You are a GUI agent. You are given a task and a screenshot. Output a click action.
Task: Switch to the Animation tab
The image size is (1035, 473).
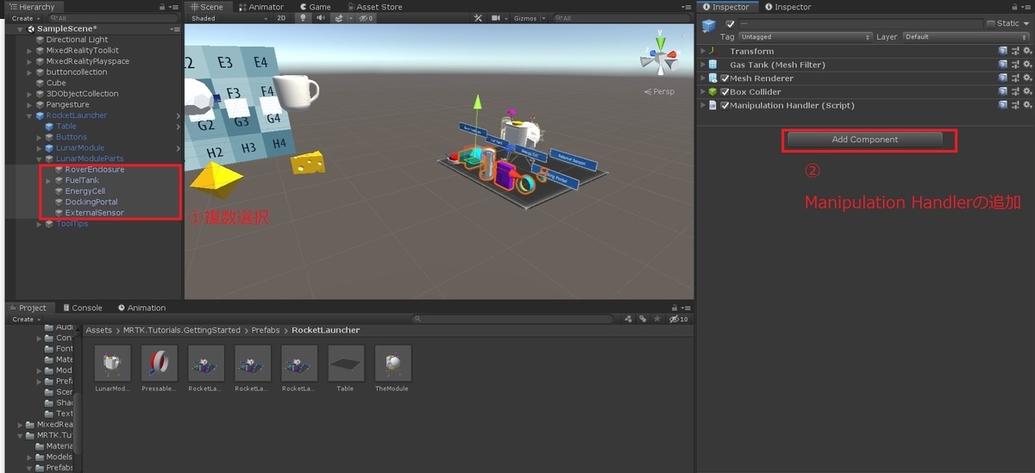pyautogui.click(x=141, y=308)
